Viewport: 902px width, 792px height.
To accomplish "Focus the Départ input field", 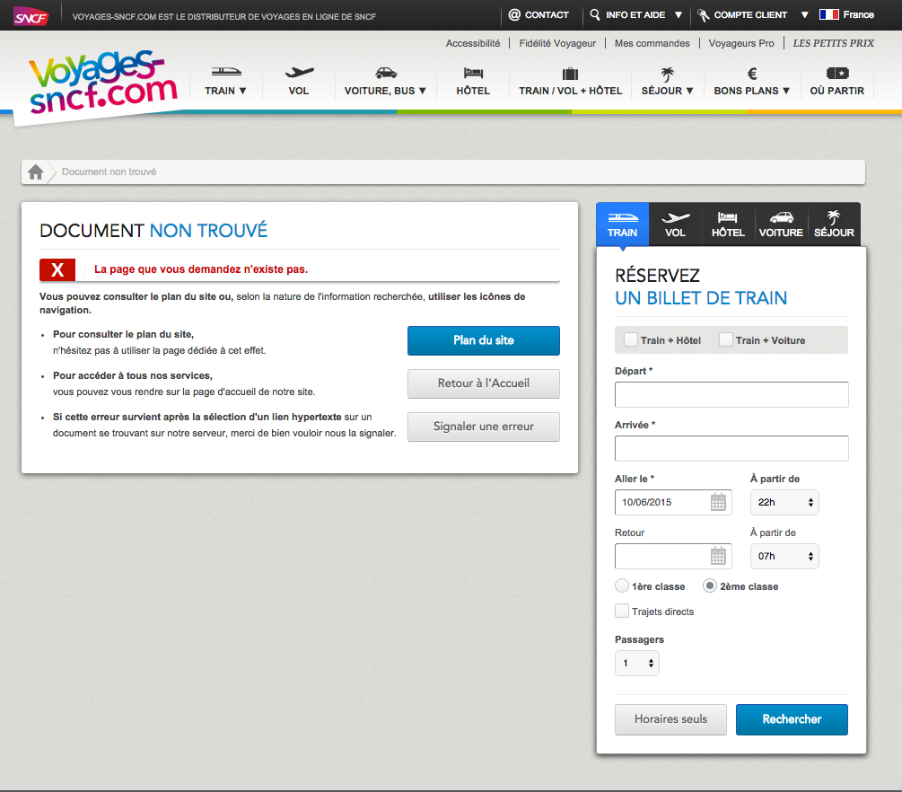I will pyautogui.click(x=731, y=394).
